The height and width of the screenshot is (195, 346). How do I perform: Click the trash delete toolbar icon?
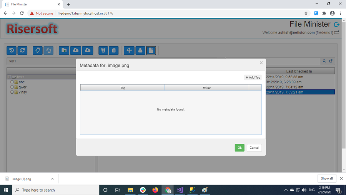pos(114,50)
